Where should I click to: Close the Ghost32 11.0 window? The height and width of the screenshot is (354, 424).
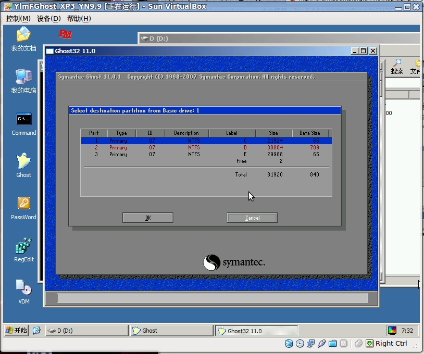373,51
